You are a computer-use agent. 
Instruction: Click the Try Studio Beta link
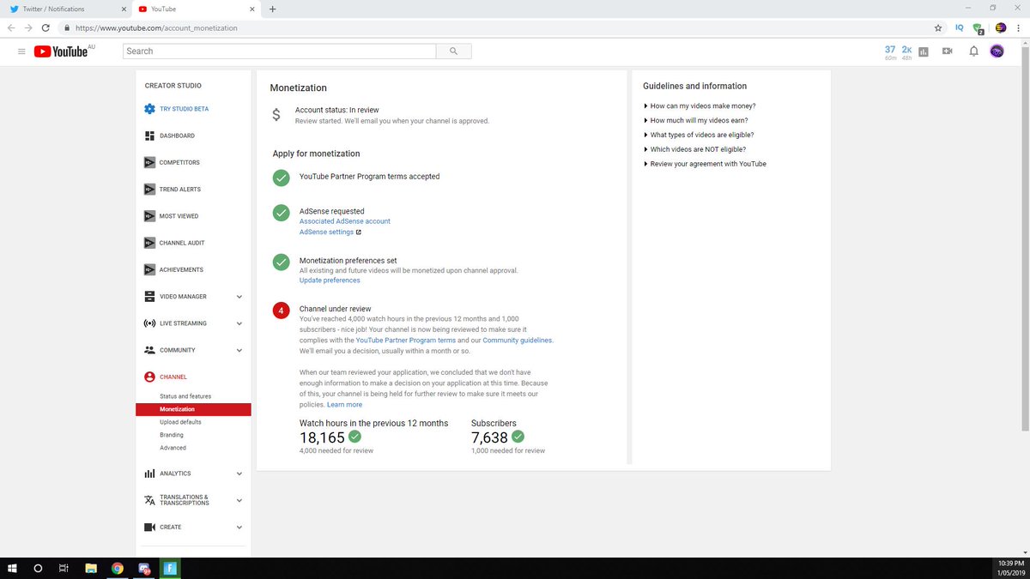pyautogui.click(x=184, y=109)
